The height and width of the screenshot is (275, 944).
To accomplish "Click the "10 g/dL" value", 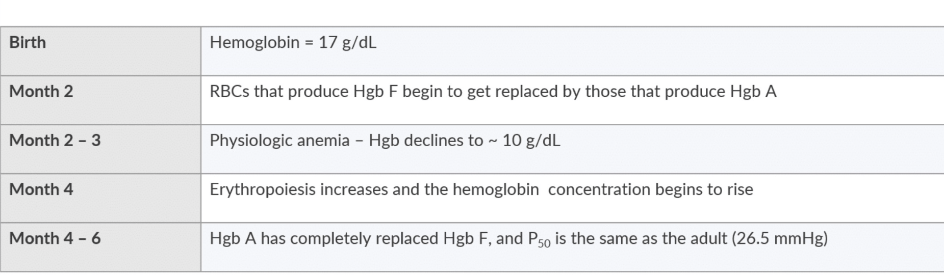I will coord(531,141).
